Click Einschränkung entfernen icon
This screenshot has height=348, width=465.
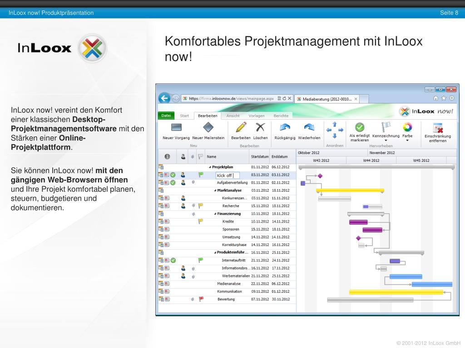tap(438, 128)
